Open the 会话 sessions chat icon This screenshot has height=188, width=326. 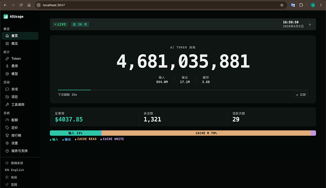point(7,89)
